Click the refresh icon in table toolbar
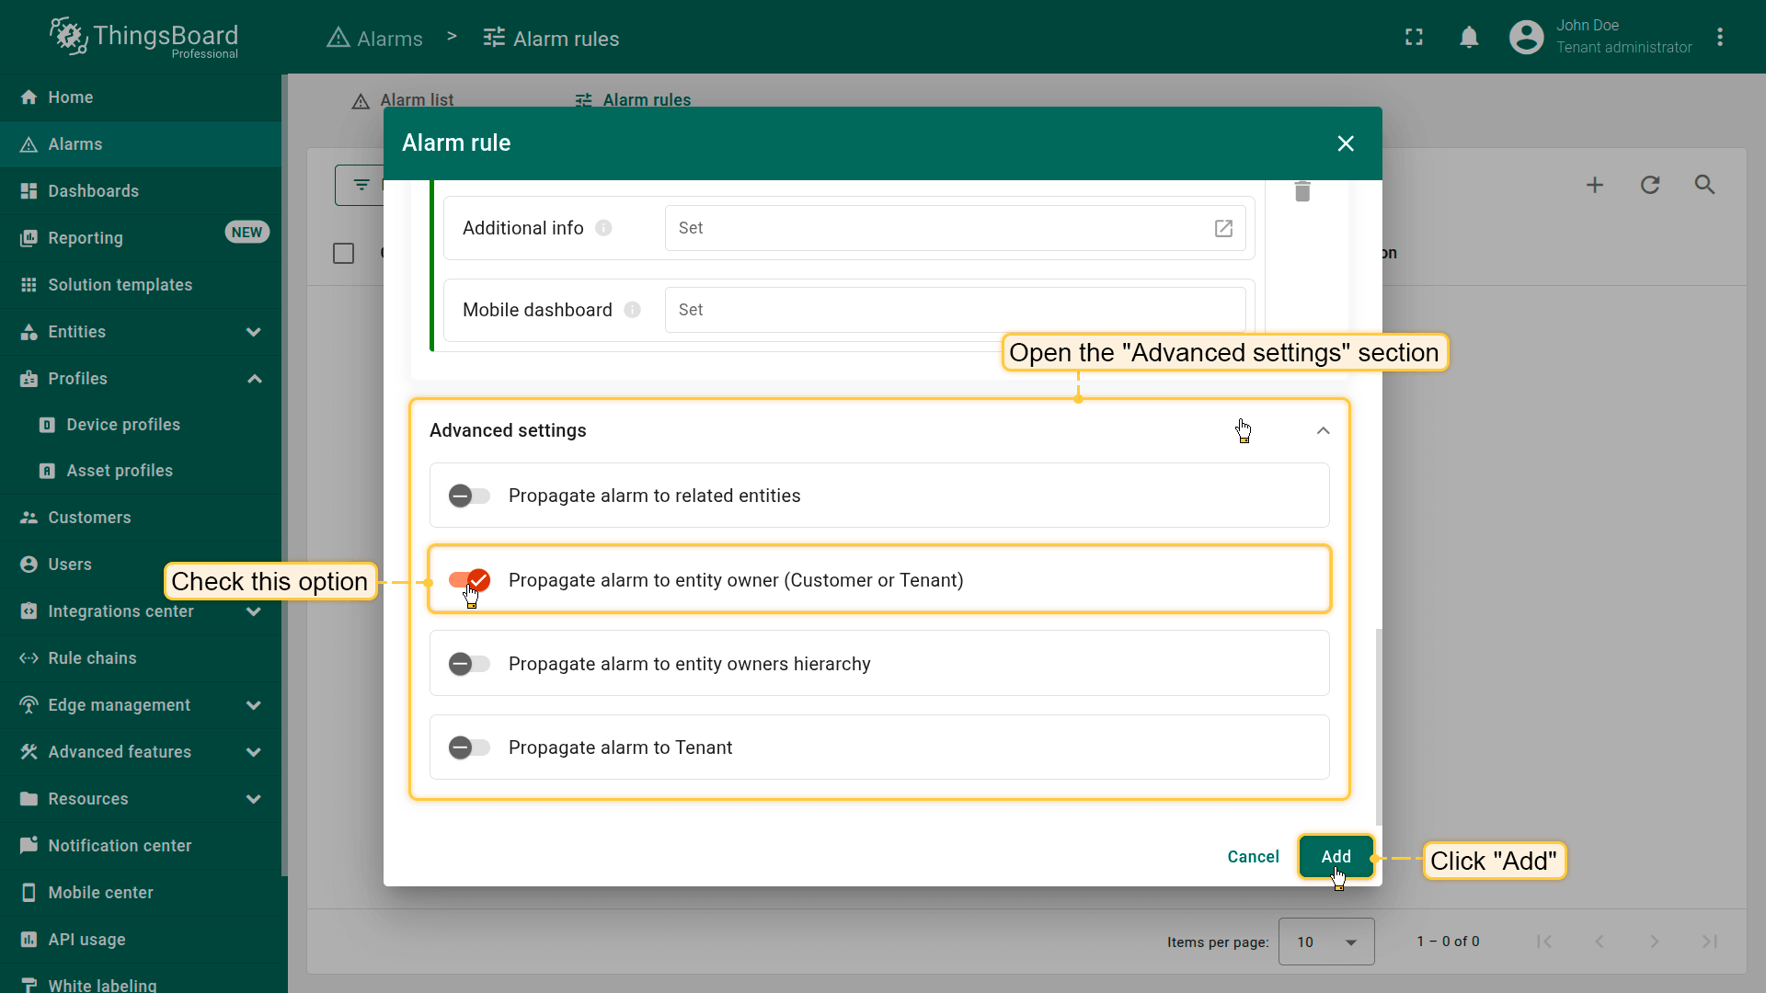Screen dimensions: 1766x993 (1650, 185)
